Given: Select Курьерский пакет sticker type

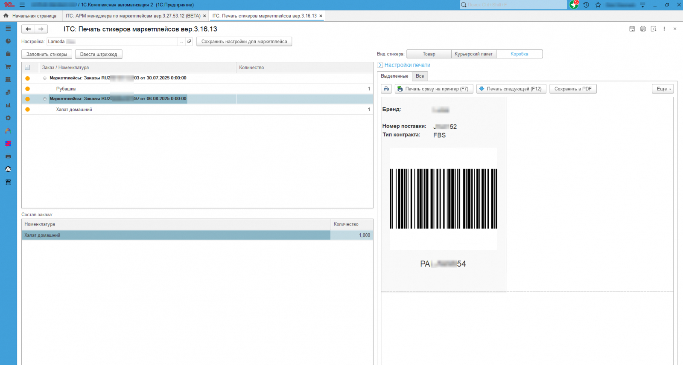Looking at the screenshot, I should [473, 54].
